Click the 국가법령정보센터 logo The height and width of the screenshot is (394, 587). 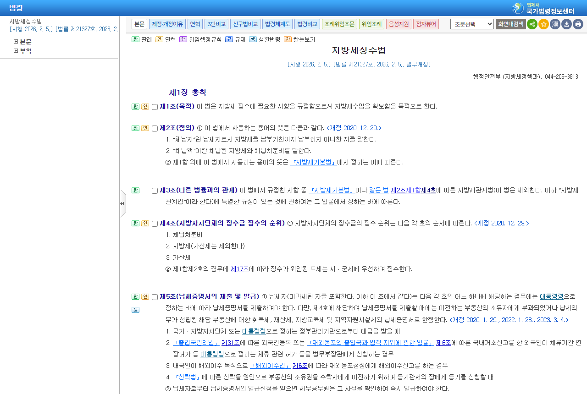click(x=543, y=8)
